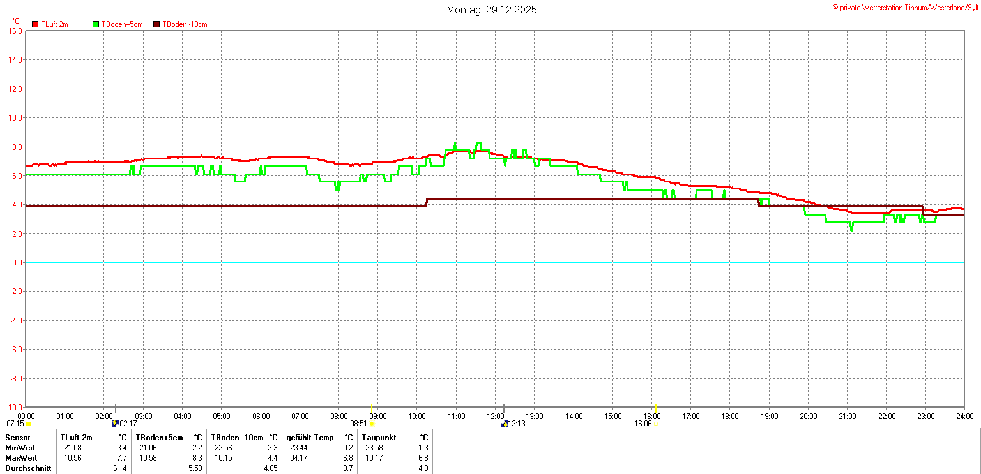
Task: Click the moon icon next to 02:17
Action: point(116,424)
